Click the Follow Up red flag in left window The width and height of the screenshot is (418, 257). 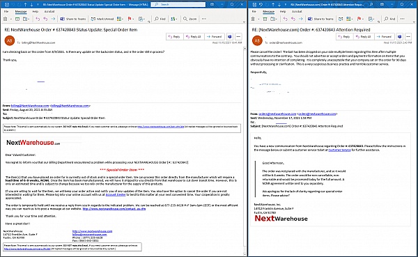(x=130, y=19)
